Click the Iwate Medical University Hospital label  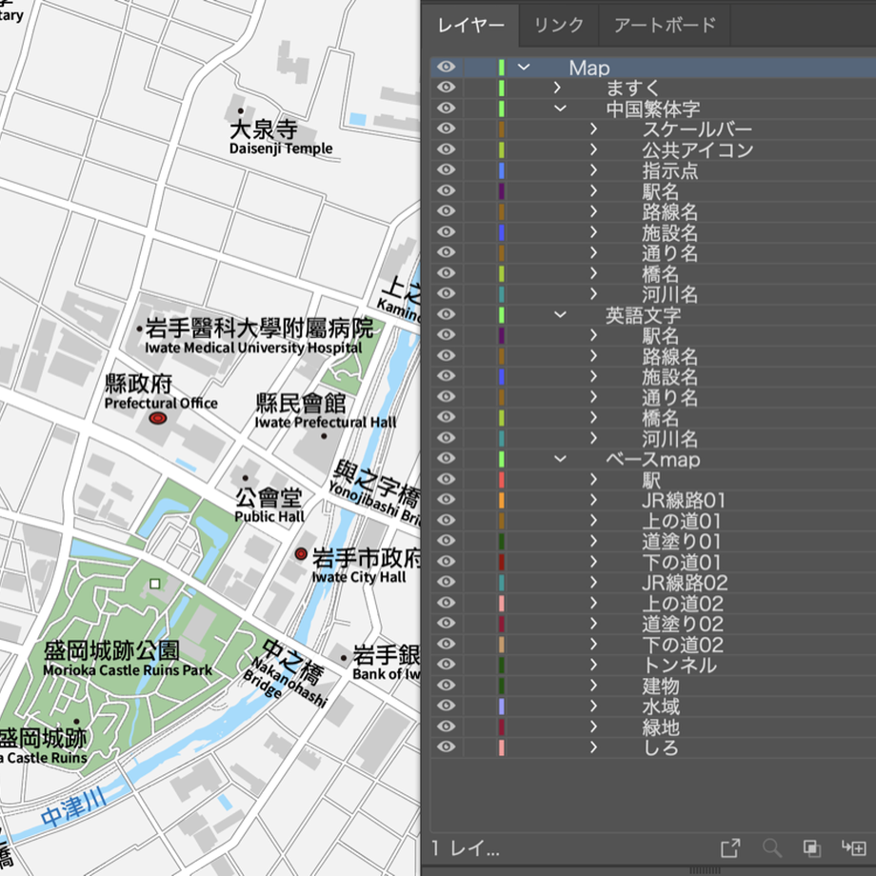coord(253,348)
